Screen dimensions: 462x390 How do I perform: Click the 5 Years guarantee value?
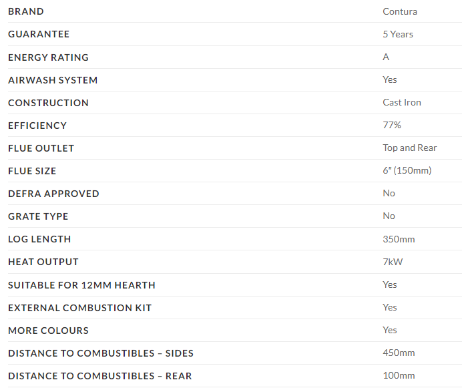[x=398, y=34]
